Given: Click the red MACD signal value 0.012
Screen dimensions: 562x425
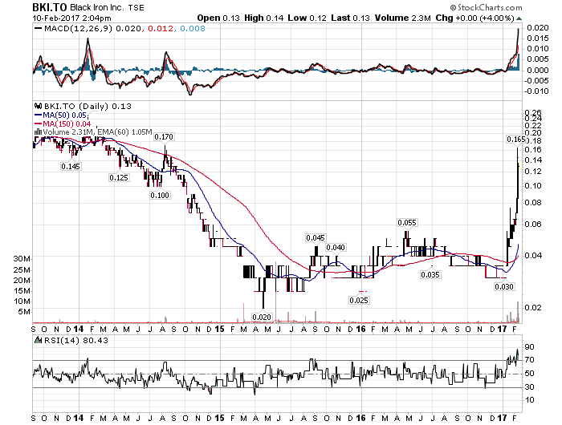Looking at the screenshot, I should (x=161, y=29).
